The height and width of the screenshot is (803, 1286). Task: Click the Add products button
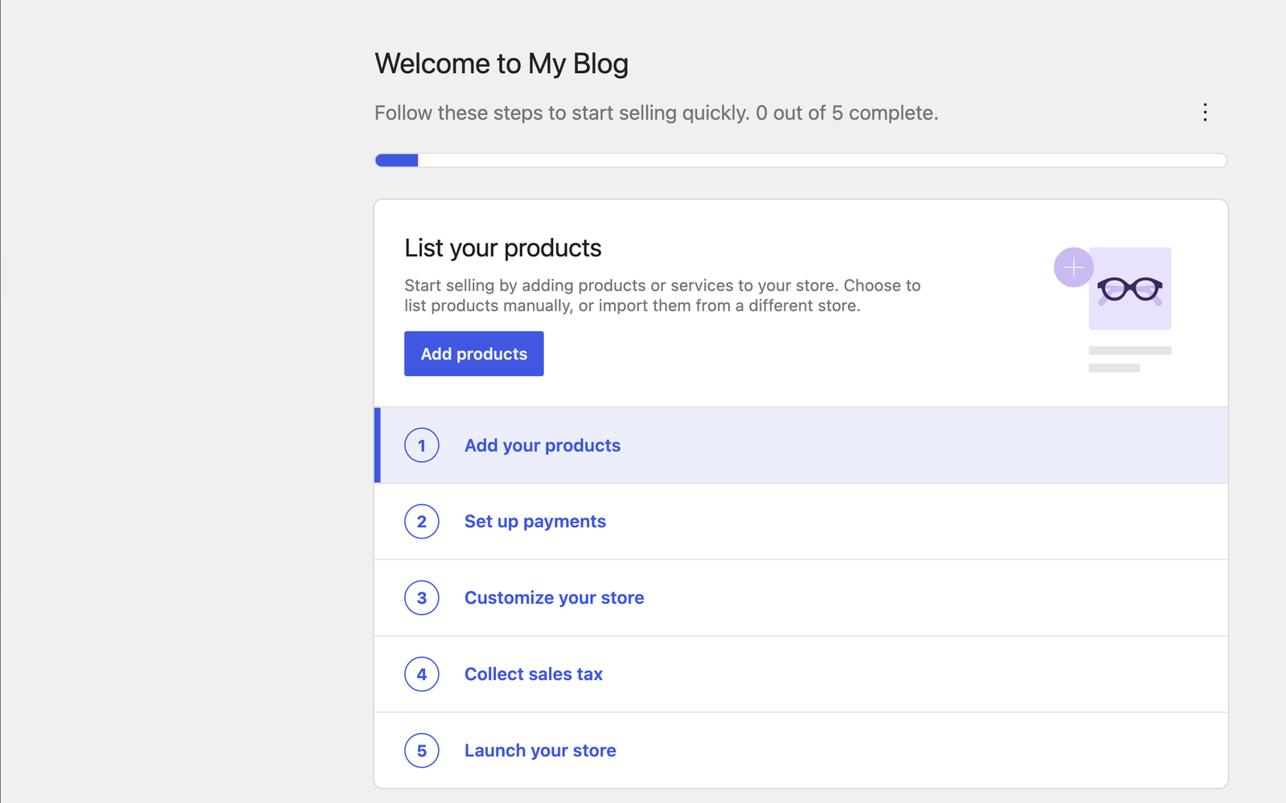[473, 354]
